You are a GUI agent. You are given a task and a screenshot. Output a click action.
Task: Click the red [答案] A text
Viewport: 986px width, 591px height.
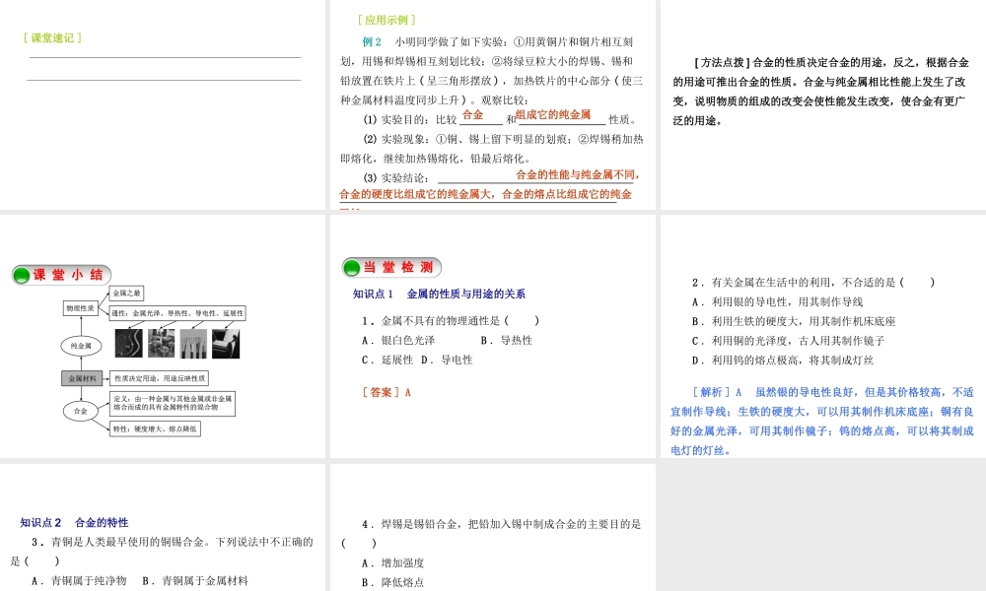[x=387, y=393]
